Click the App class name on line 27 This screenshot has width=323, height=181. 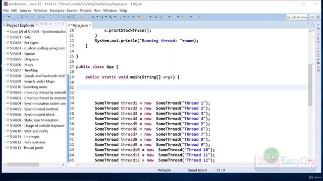110,67
